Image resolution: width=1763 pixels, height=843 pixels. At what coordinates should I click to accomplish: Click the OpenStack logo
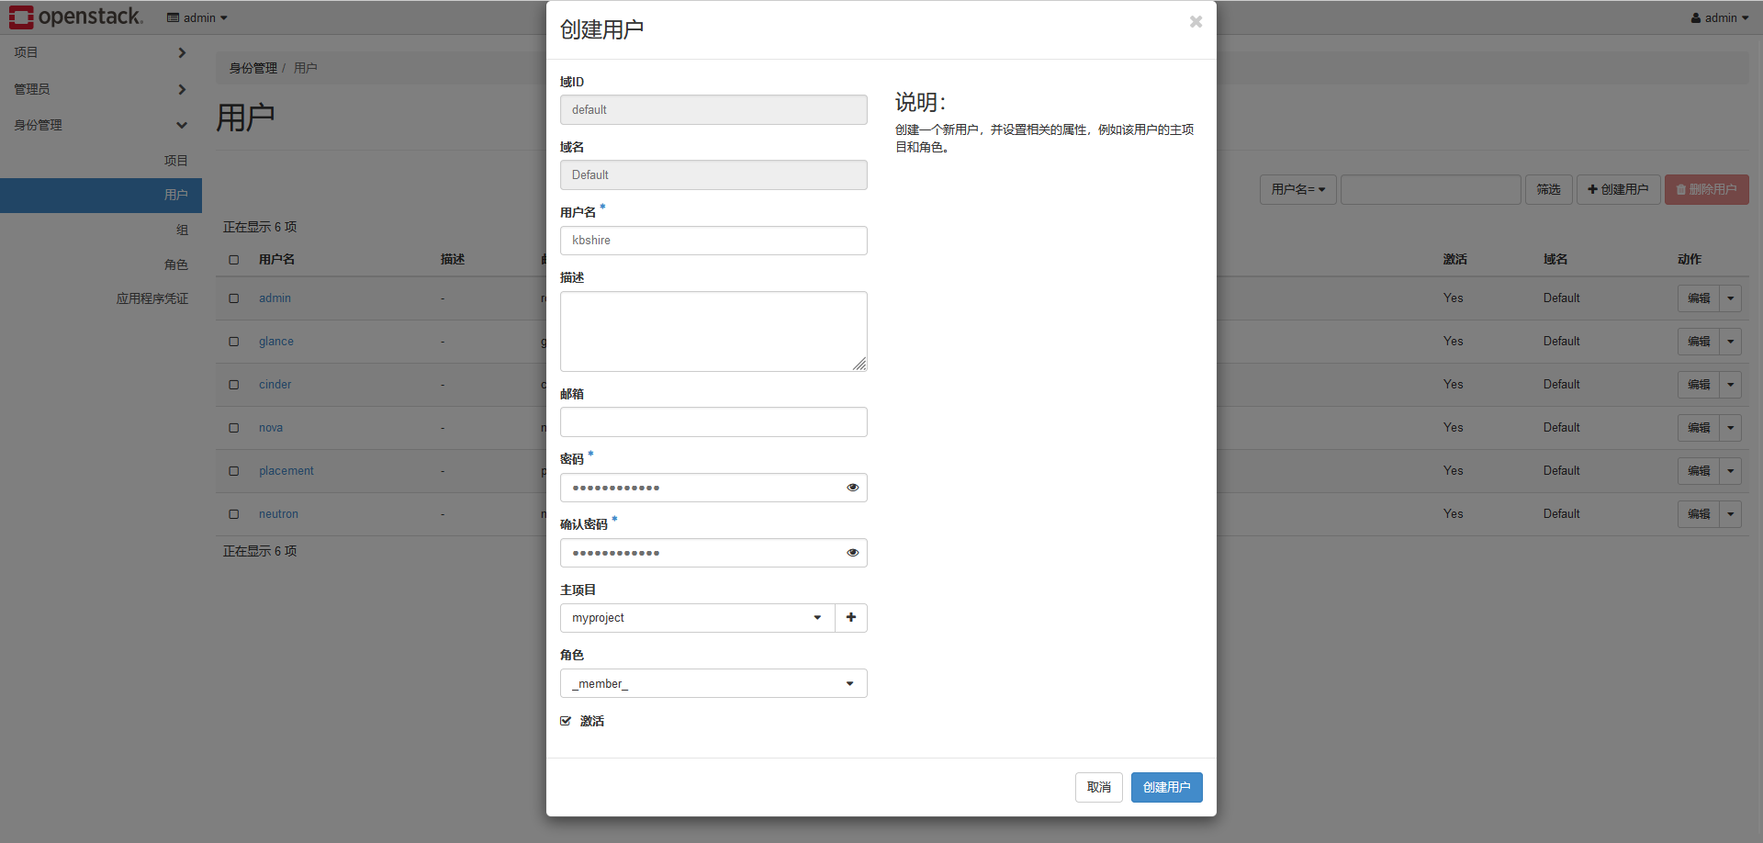(x=75, y=17)
